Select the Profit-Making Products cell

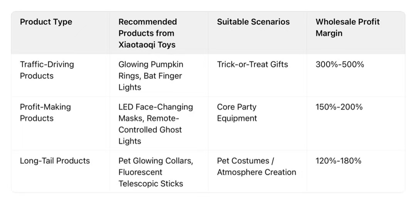45,113
